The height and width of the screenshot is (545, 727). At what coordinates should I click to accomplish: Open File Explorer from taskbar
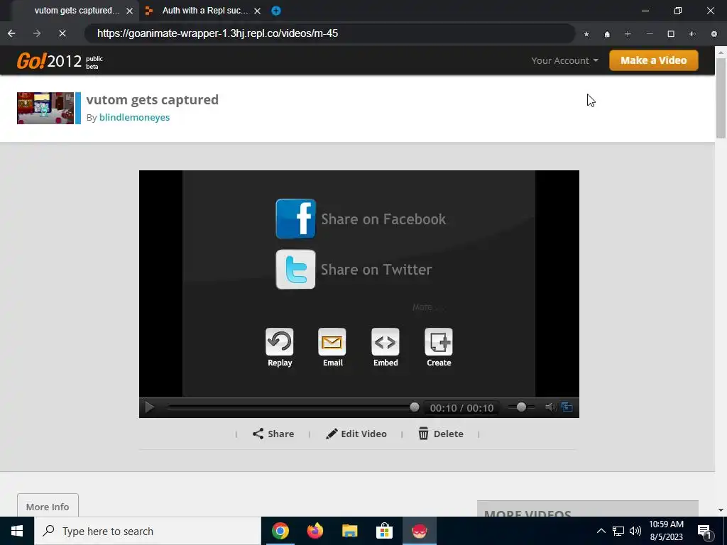coord(349,531)
